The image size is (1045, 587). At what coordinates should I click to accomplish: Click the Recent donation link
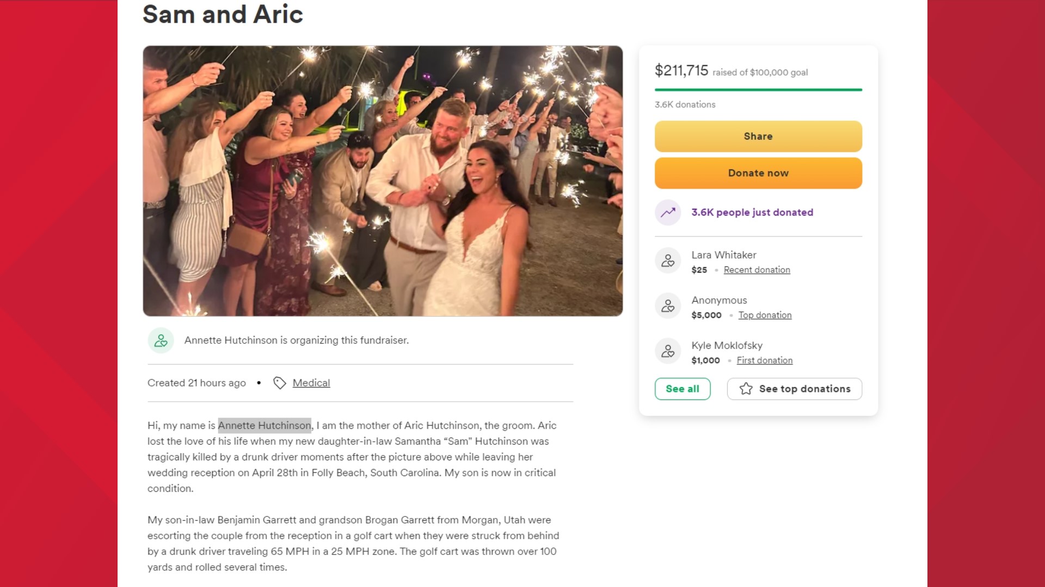(x=757, y=270)
